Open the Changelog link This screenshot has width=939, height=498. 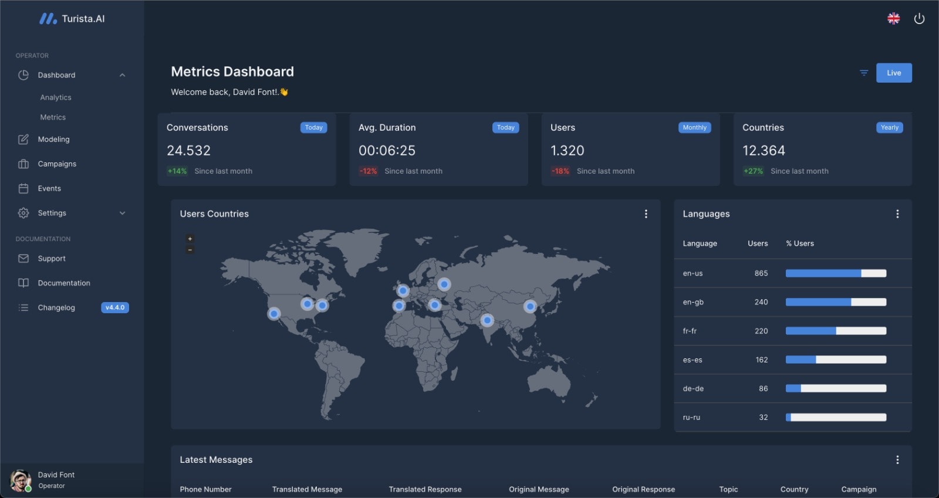[x=56, y=307]
